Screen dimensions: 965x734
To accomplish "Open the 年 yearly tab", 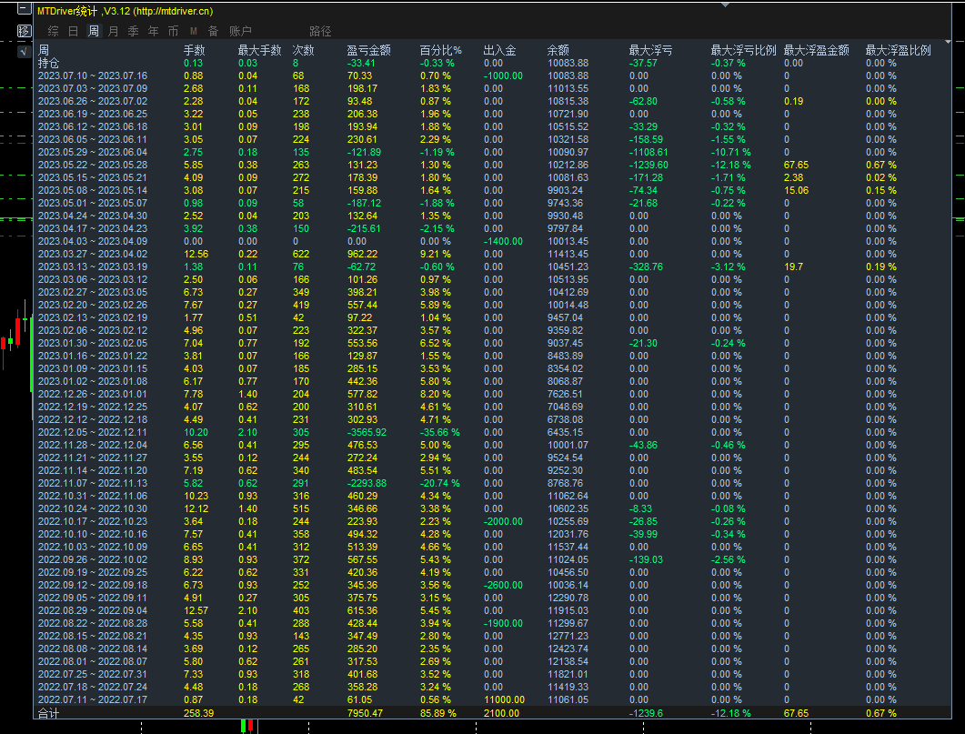I will pos(153,31).
